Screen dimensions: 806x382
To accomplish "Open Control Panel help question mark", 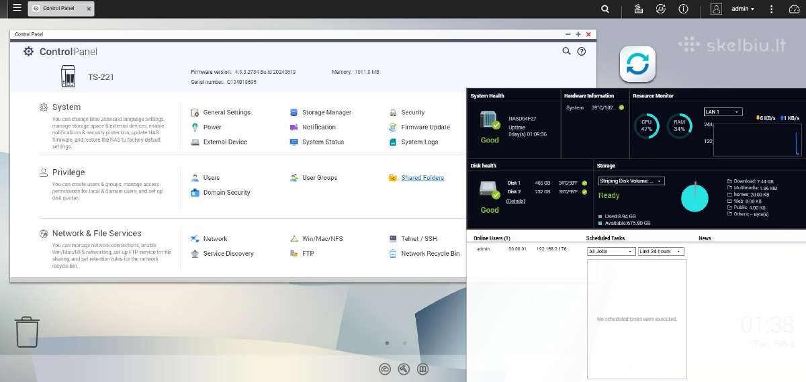I will 582,51.
